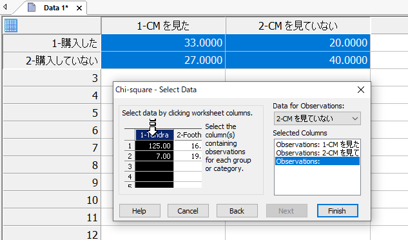Click the Back button

click(x=237, y=210)
